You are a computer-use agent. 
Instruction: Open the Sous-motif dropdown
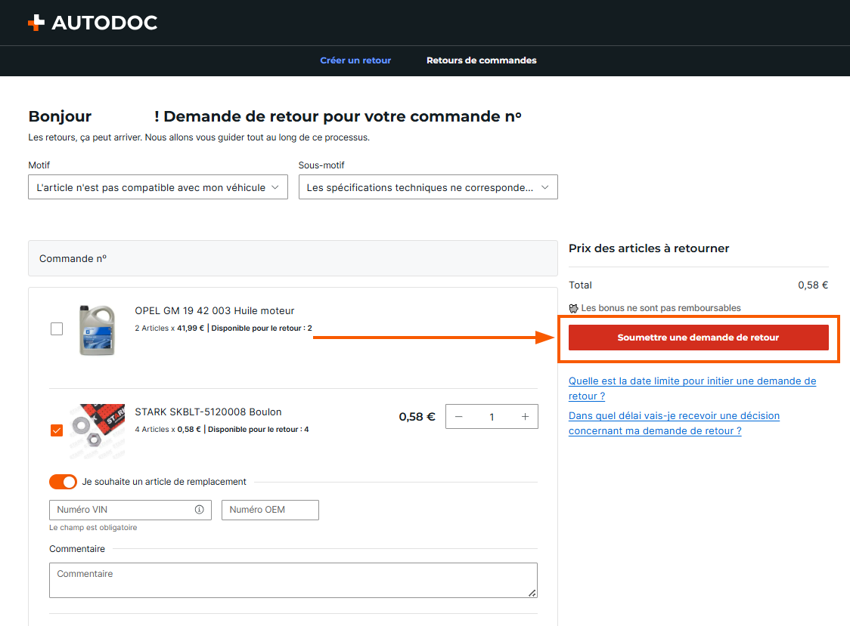428,187
